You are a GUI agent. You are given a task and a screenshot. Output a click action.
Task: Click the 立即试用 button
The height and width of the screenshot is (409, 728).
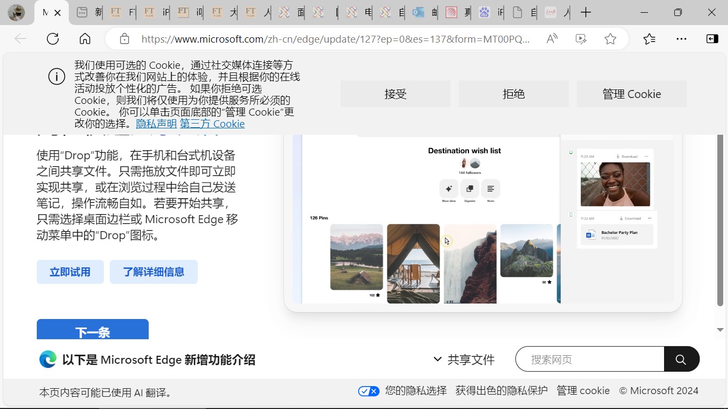pyautogui.click(x=70, y=272)
